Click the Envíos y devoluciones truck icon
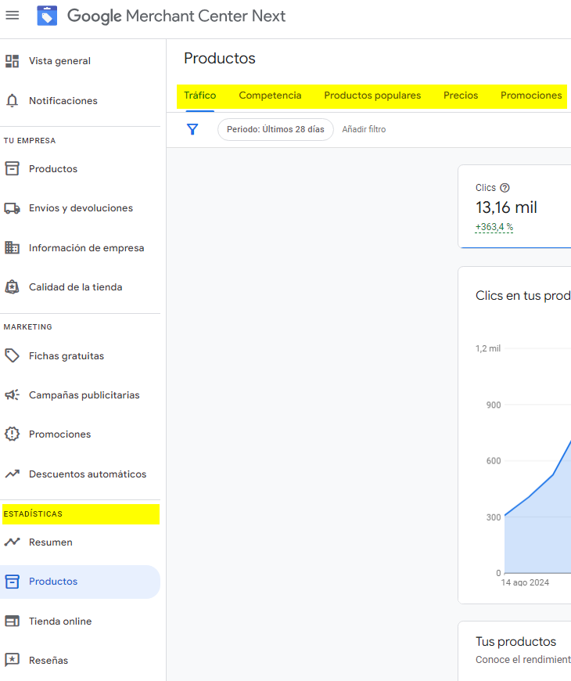 (13, 208)
